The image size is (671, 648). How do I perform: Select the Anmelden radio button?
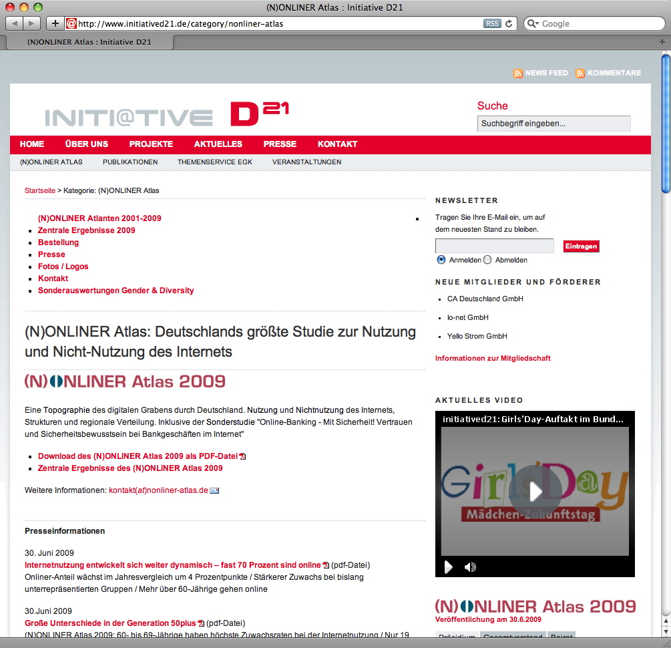[x=440, y=260]
